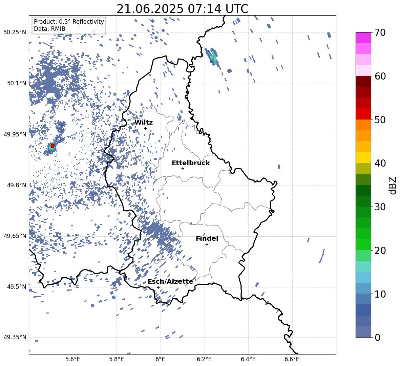Click the Ettelbruck label
The image size is (401, 366).
tap(191, 163)
